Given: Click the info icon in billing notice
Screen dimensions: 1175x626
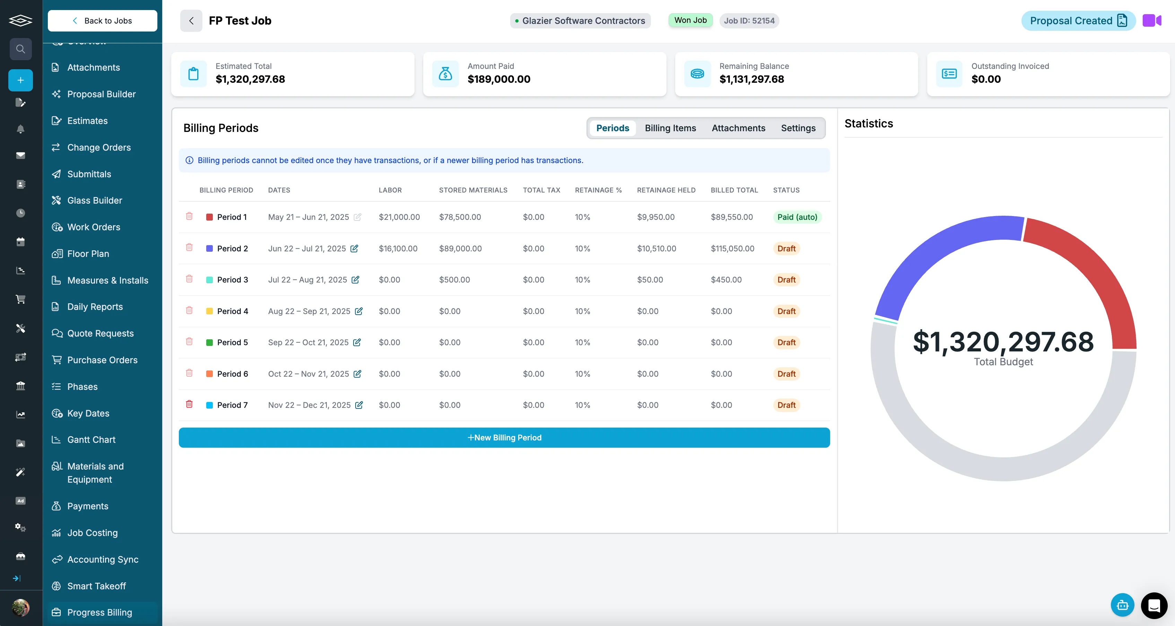Looking at the screenshot, I should (189, 160).
